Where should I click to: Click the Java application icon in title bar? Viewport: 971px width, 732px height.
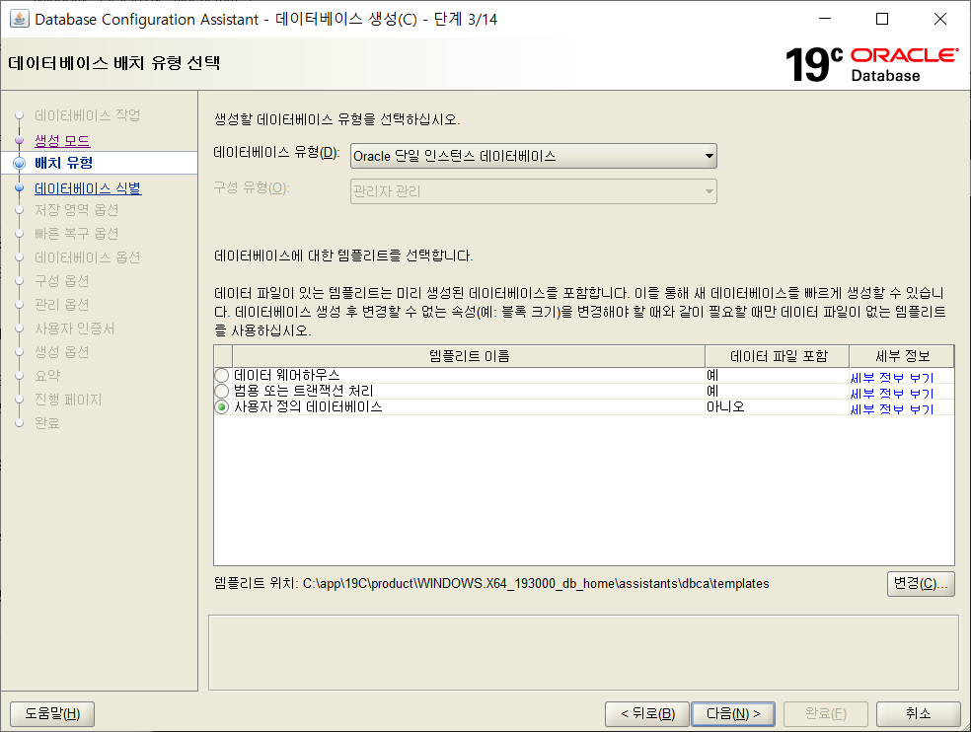point(19,19)
